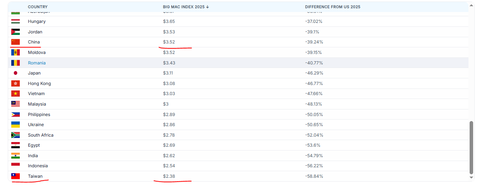Click the vertical scrollbar thumb
Image resolution: width=477 pixels, height=189 pixels.
tap(472, 147)
